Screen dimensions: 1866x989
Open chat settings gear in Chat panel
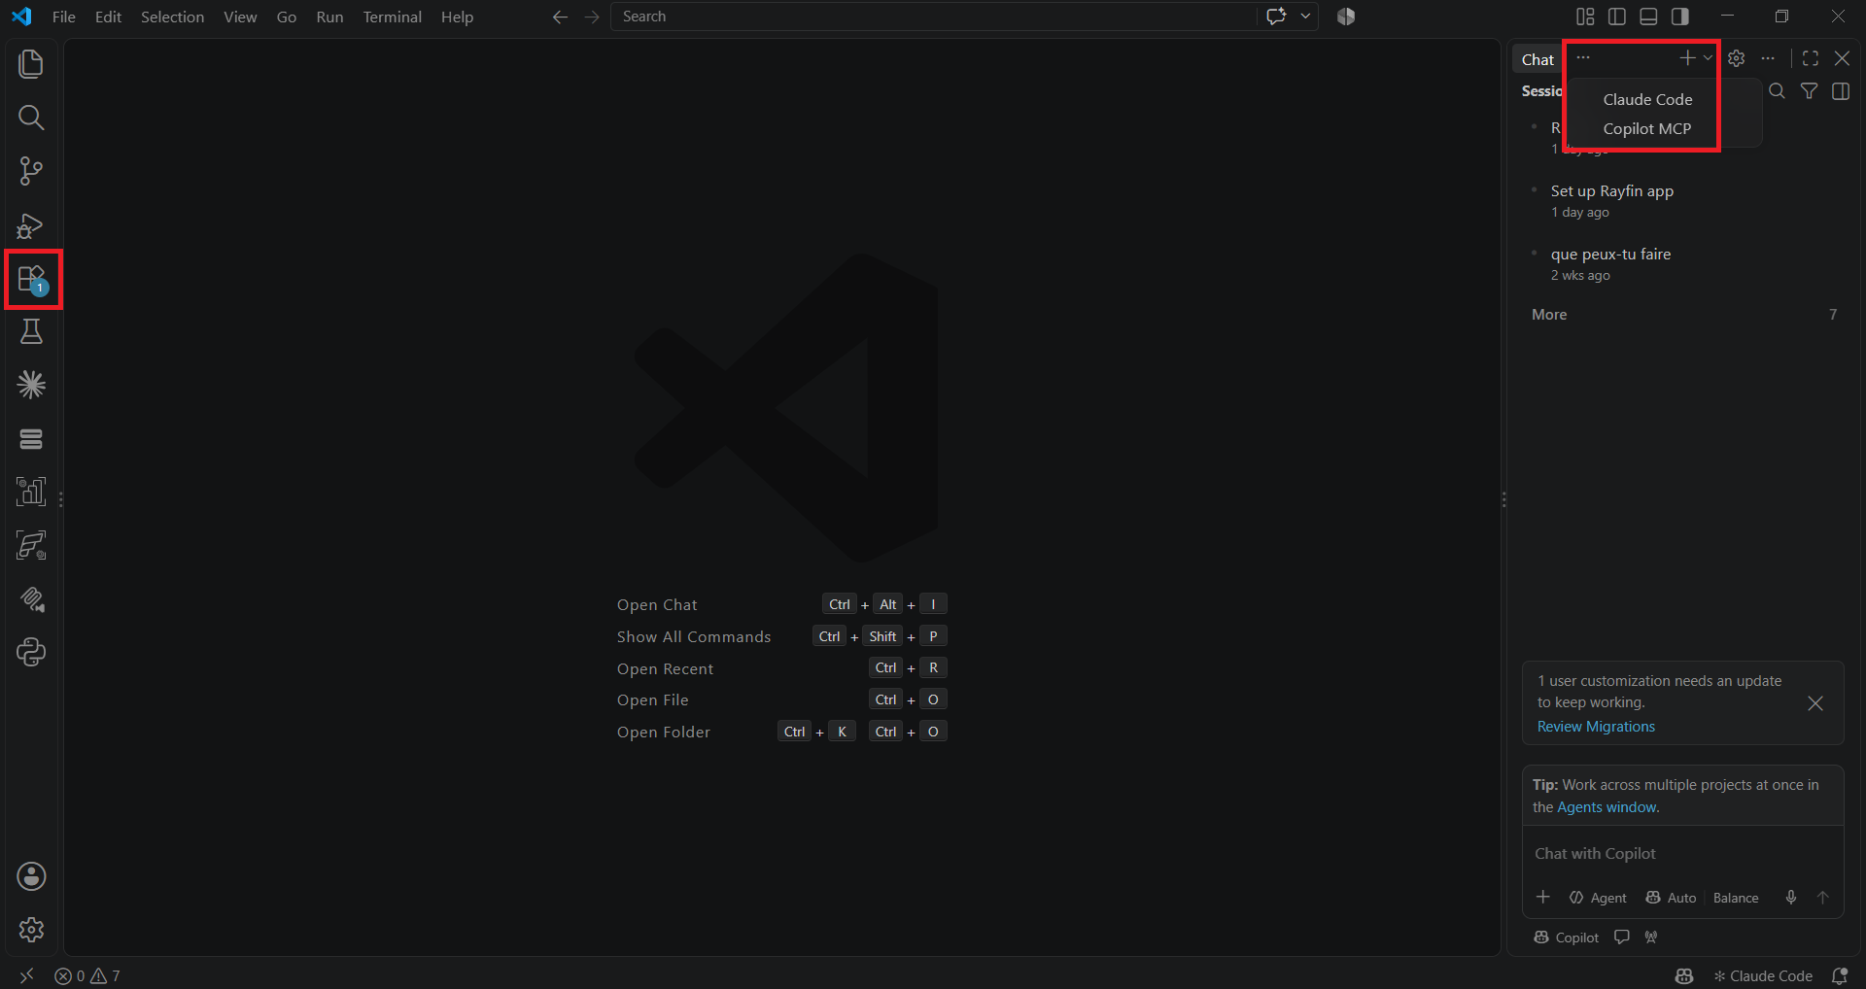pyautogui.click(x=1737, y=58)
